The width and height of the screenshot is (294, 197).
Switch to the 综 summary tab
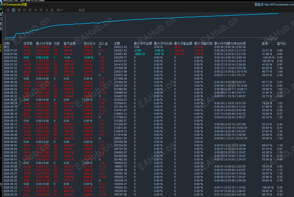click(x=8, y=10)
